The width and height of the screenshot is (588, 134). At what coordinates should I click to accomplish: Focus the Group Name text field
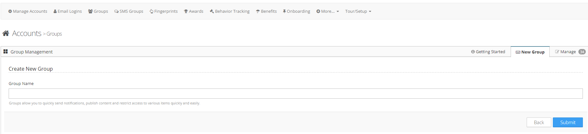click(x=296, y=94)
